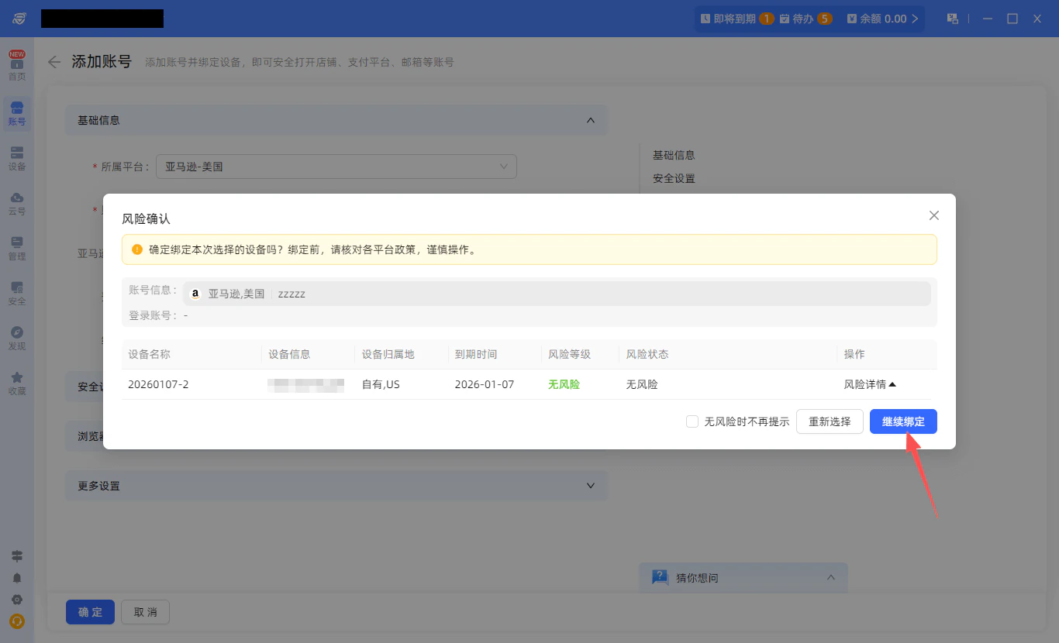Open the 首页 sidebar item
This screenshot has width=1059, height=643.
(17, 66)
